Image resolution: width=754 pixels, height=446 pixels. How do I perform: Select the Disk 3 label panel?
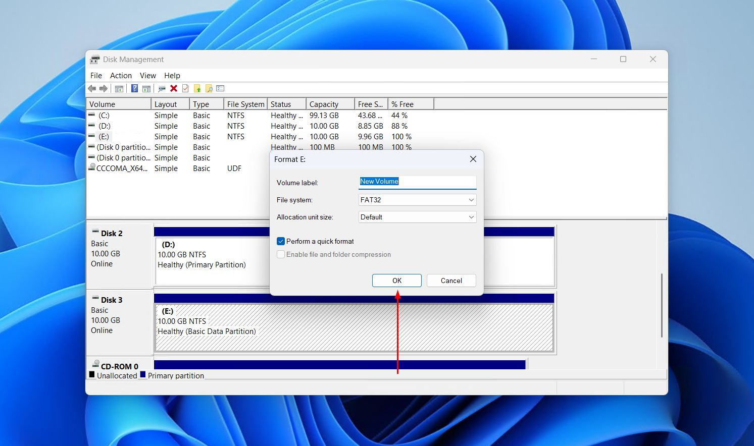[120, 322]
